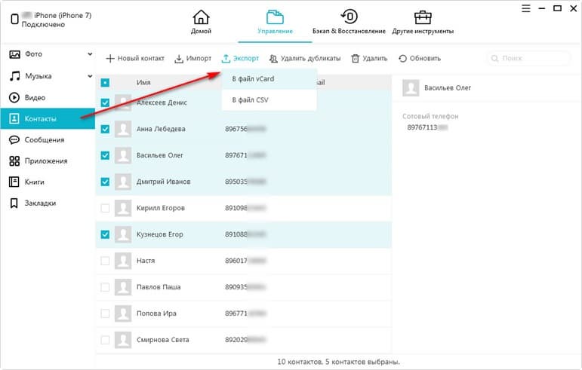
Task: Click Дмитрий Иванов avatar
Action: coord(123,182)
